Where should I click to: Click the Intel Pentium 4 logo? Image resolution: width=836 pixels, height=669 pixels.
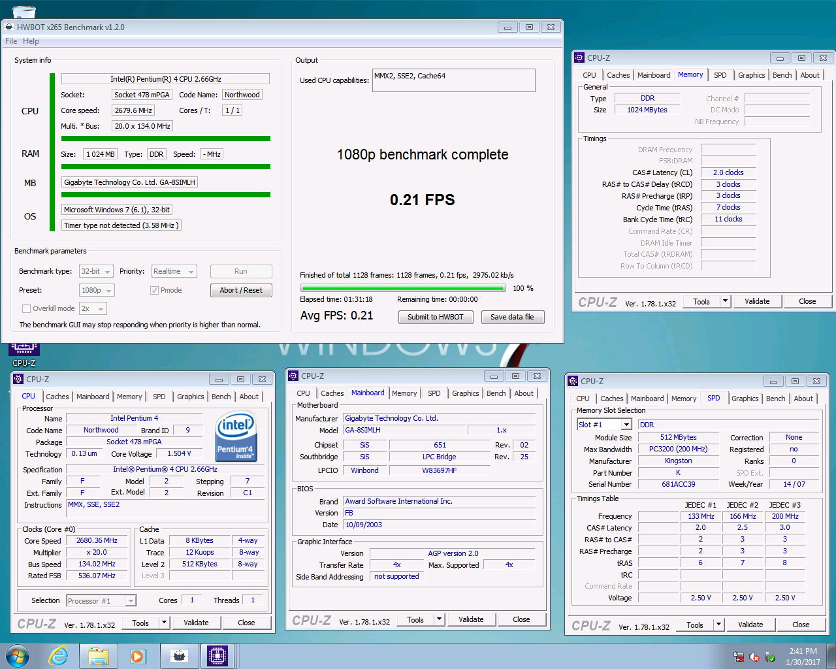236,436
